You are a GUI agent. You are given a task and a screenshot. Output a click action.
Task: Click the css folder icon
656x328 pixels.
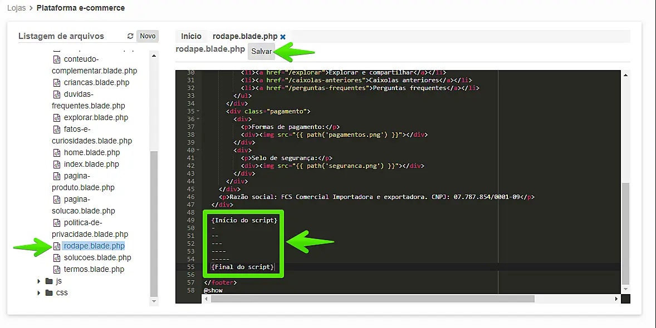point(49,293)
